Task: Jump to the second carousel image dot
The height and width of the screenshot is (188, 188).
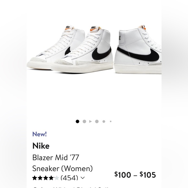Action: [84, 122]
